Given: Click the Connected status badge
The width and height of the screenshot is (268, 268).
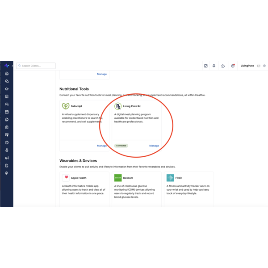Looking at the screenshot, I should [x=121, y=146].
